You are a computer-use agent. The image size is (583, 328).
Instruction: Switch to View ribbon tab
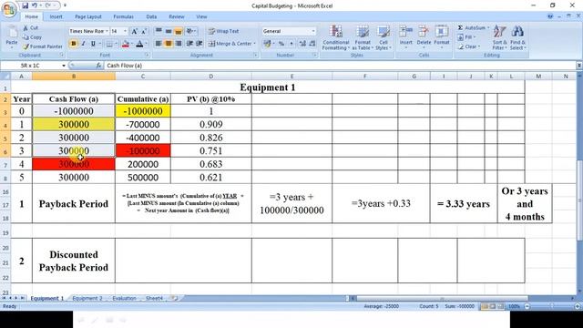[201, 16]
